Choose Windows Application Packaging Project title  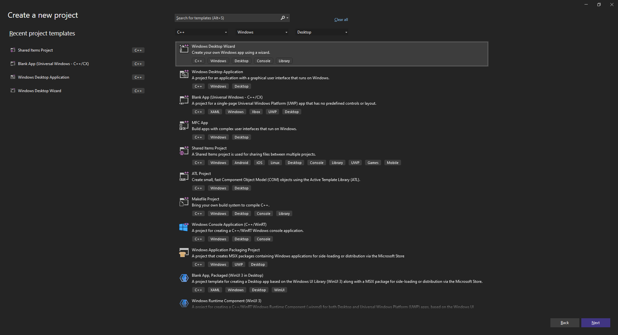tap(226, 250)
